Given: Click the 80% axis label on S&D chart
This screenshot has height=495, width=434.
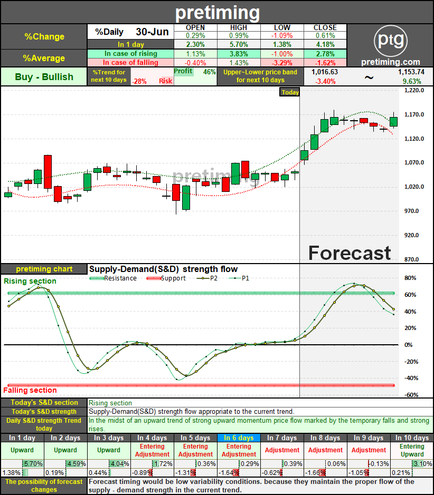Looking at the screenshot, I should coord(410,278).
